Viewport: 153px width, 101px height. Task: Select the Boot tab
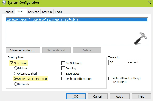pos(21,12)
